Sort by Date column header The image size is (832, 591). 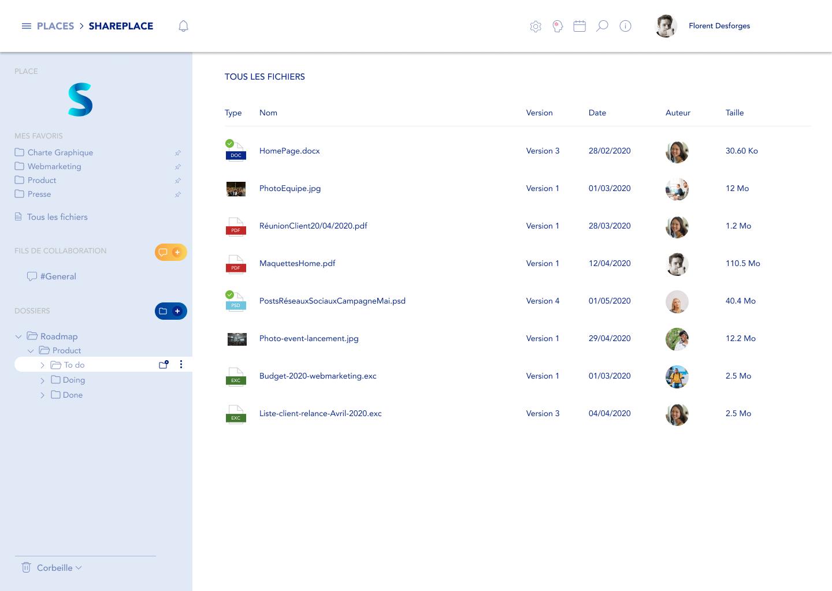click(597, 113)
